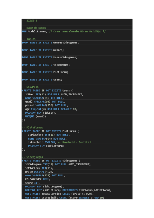
Task: Click the Base de Datos comment
Action: coord(34,28)
